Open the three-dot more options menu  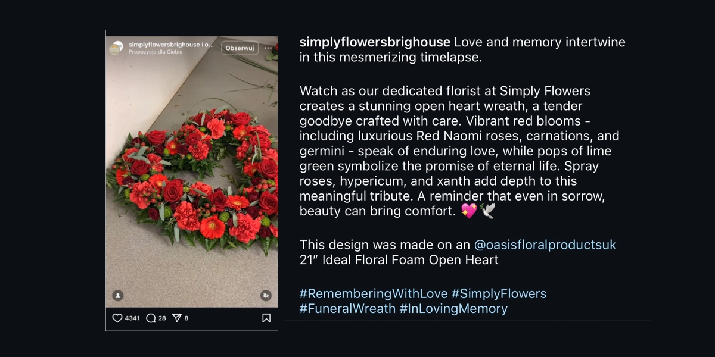pos(268,48)
